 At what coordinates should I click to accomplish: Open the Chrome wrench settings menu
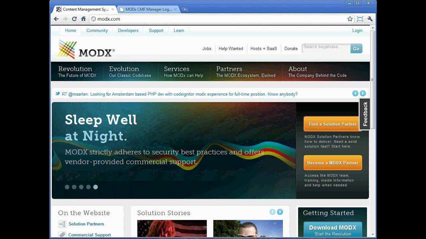(x=370, y=19)
